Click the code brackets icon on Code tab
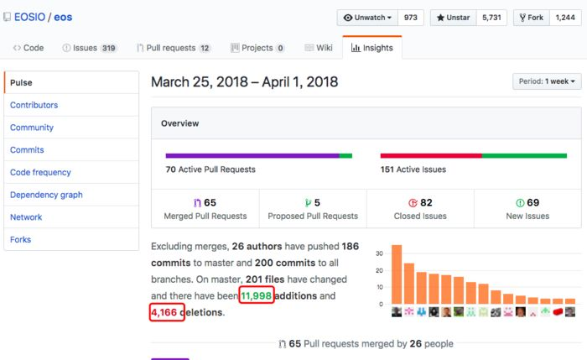Image resolution: width=587 pixels, height=360 pixels. click(x=17, y=48)
